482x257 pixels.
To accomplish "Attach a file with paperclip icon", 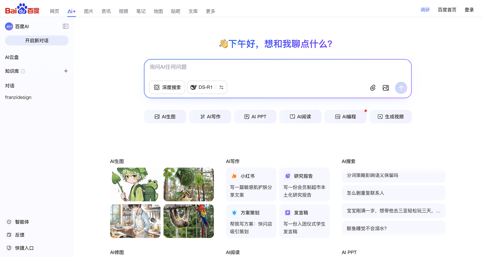I will click(x=373, y=88).
